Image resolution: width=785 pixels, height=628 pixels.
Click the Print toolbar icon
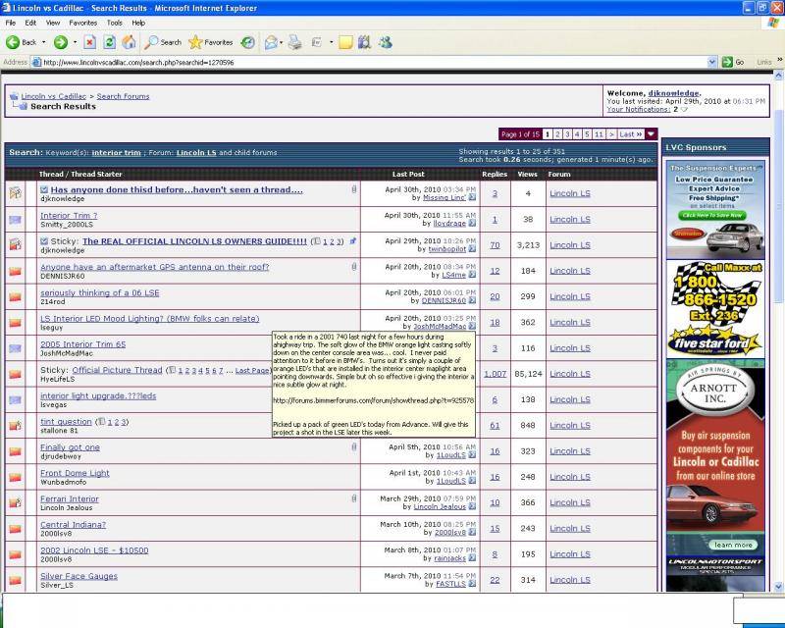coord(295,42)
